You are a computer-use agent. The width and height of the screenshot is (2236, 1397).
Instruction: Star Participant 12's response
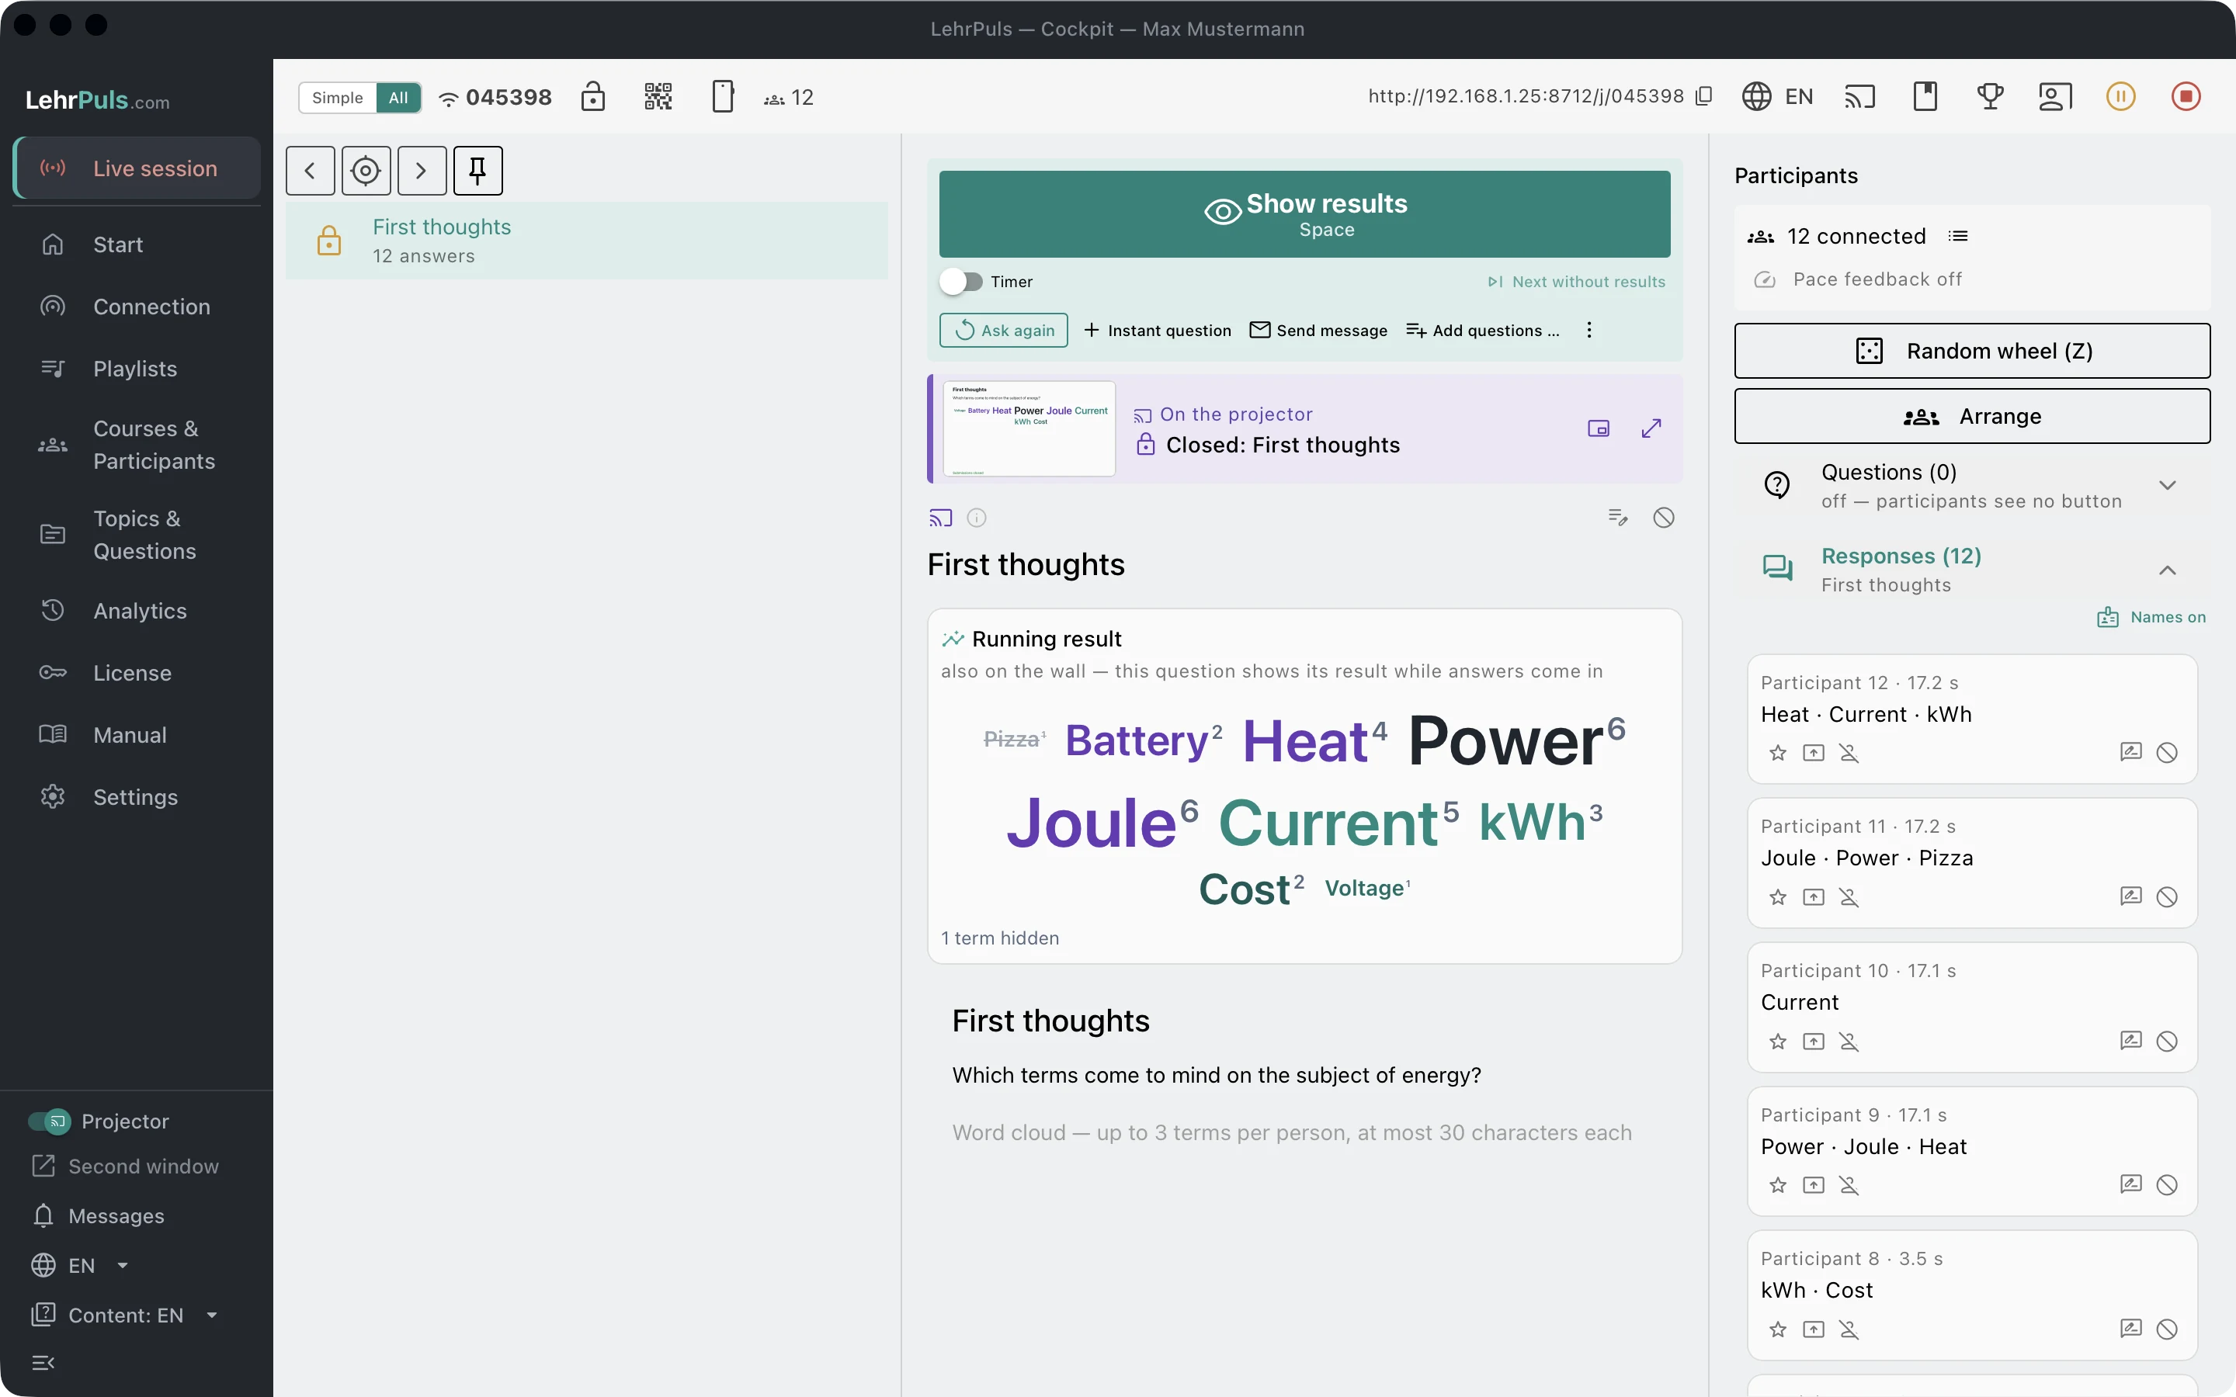(x=1778, y=753)
